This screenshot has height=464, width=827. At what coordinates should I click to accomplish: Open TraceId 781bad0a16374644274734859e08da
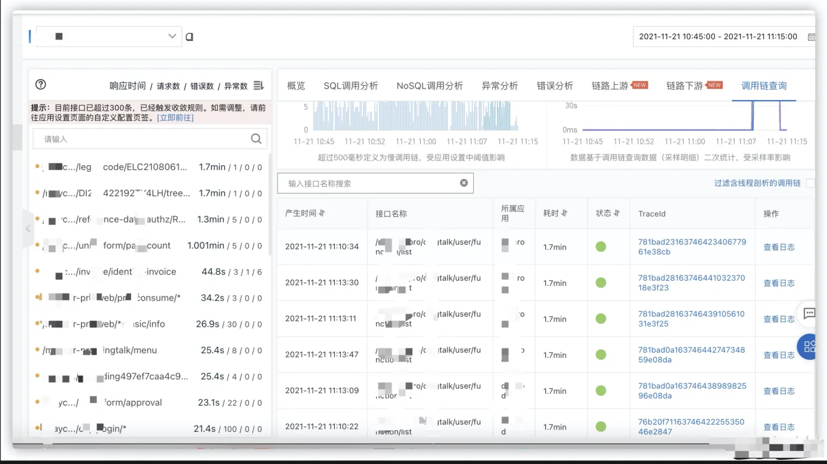pos(692,354)
